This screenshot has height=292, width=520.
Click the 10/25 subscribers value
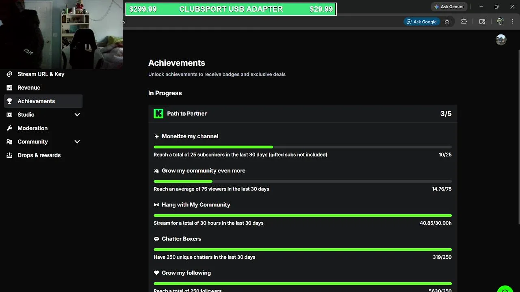445,155
